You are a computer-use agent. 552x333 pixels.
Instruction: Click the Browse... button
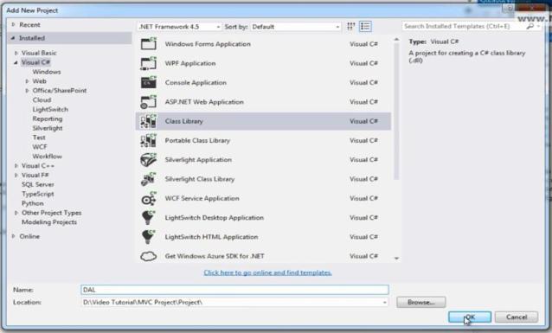tap(421, 302)
